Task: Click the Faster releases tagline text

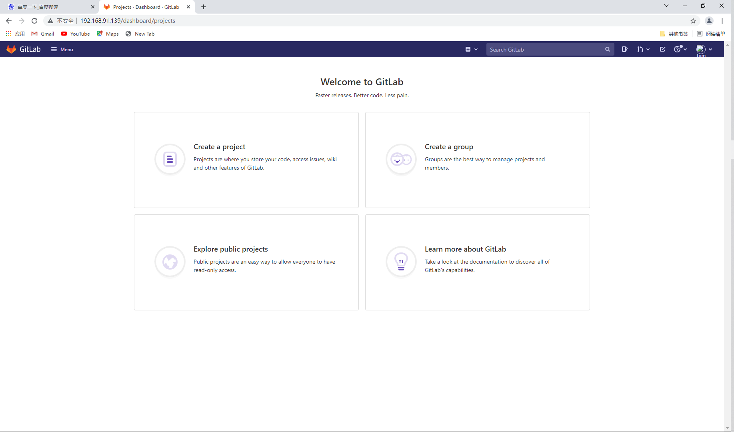Action: coord(362,95)
